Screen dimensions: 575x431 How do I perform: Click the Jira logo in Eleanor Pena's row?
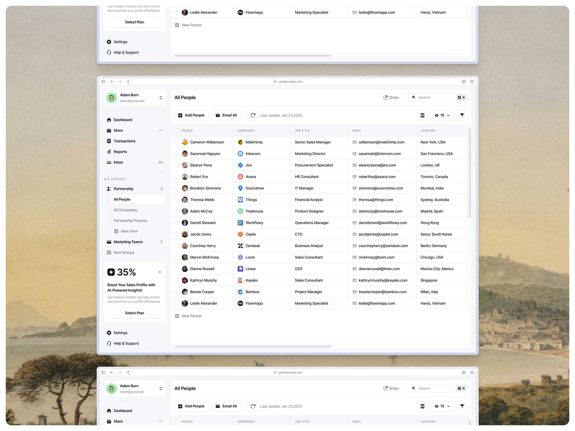click(240, 165)
